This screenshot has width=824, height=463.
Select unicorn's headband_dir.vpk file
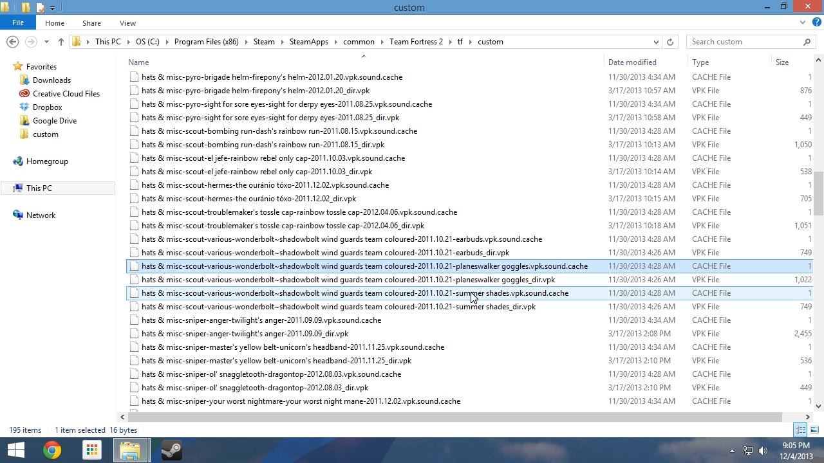click(276, 361)
